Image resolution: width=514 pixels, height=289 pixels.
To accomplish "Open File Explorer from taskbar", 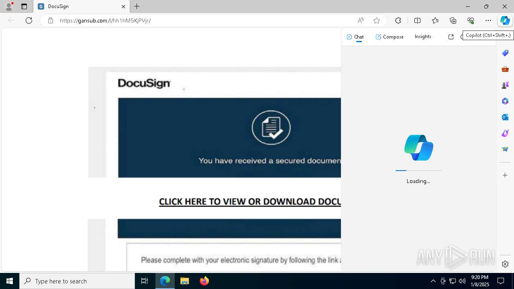I will click(x=185, y=281).
